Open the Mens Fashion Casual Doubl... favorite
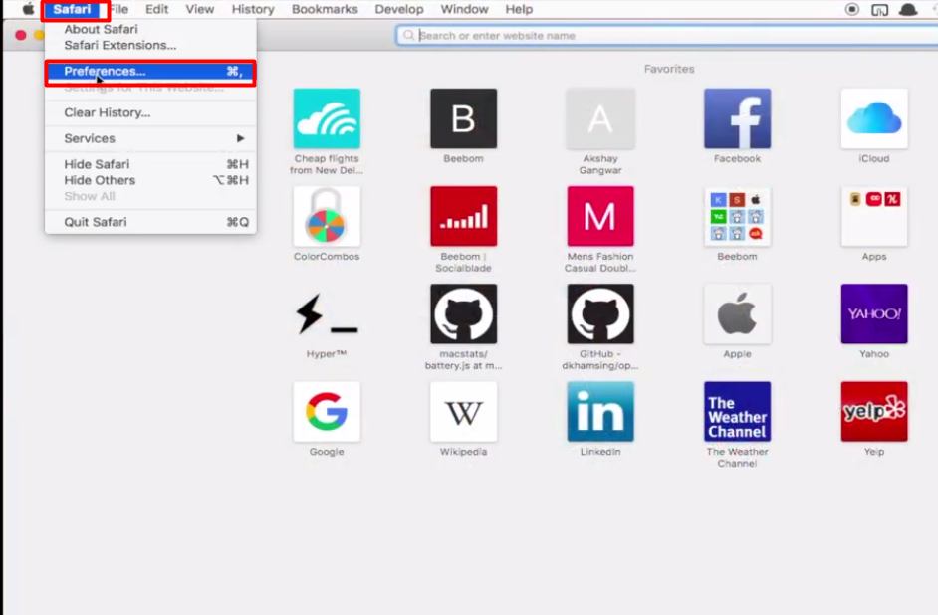 pyautogui.click(x=600, y=216)
